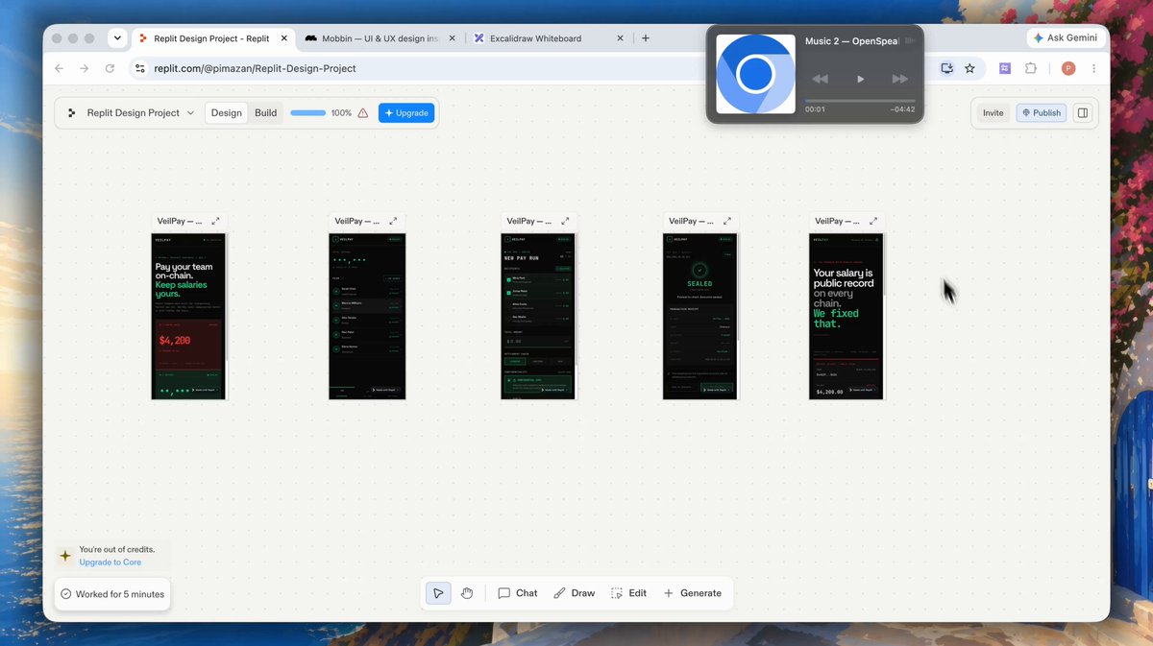Select the 'Your salary is public record' mockup
Image resolution: width=1153 pixels, height=646 pixels.
point(846,316)
